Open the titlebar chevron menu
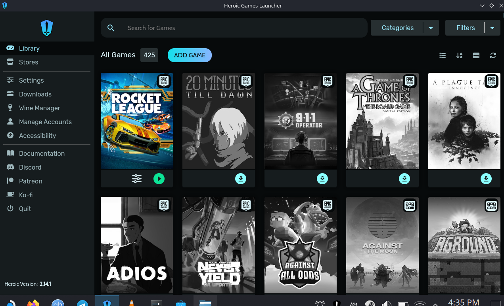 pyautogui.click(x=482, y=6)
